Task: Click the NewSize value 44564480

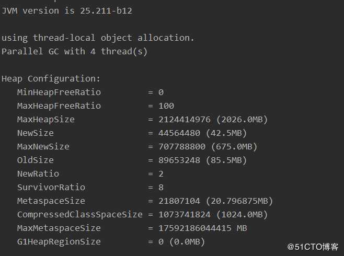Action: pos(179,133)
